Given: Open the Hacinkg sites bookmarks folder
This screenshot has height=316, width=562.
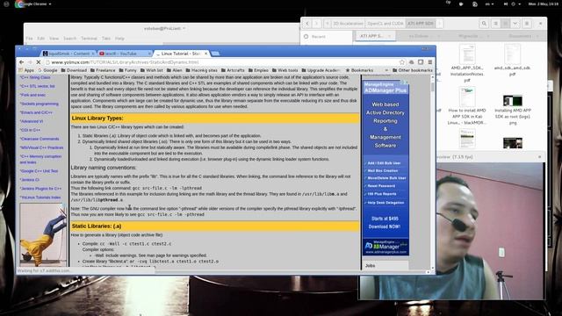Looking at the screenshot, I should 201,70.
